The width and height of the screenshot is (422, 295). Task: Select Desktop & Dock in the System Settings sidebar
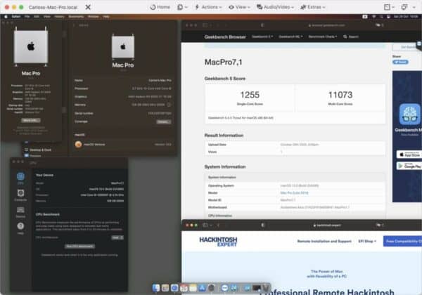click(38, 150)
